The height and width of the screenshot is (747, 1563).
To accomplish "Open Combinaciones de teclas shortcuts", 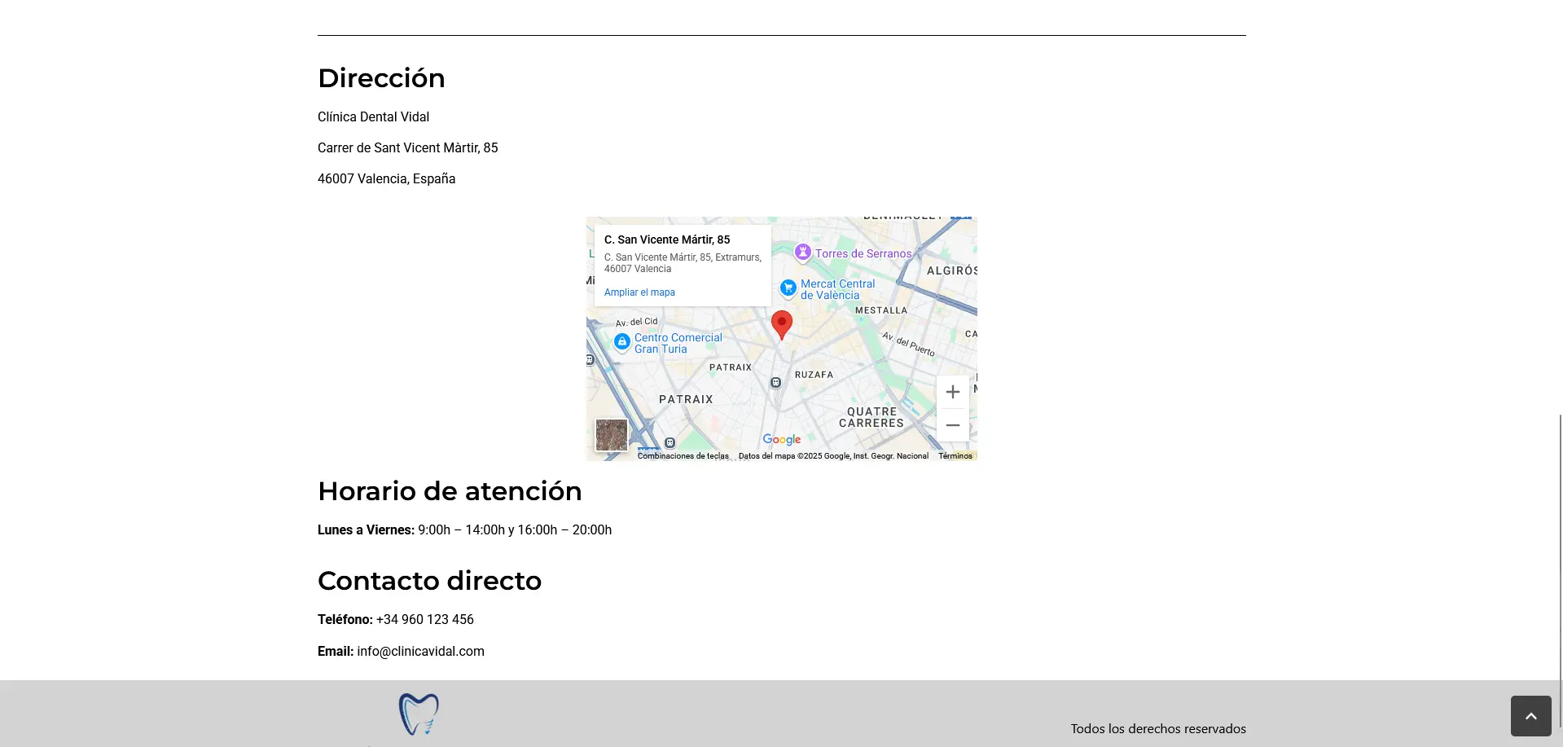I will click(x=683, y=456).
